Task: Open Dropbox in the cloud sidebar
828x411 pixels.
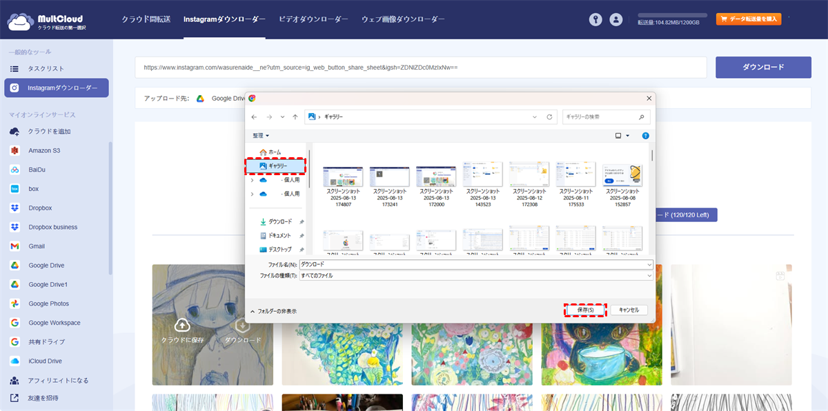Action: [40, 208]
